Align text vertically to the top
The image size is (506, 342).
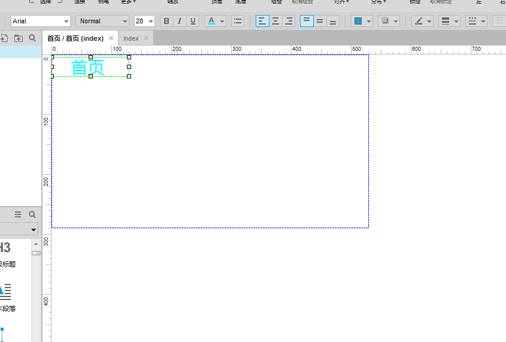point(307,21)
